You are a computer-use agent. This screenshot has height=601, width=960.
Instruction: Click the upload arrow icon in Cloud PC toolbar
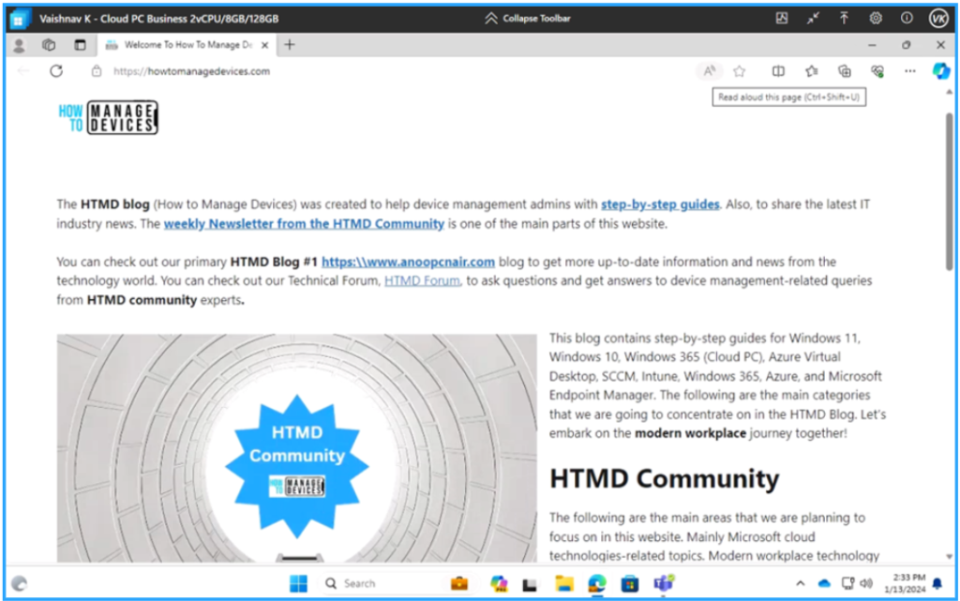click(845, 19)
